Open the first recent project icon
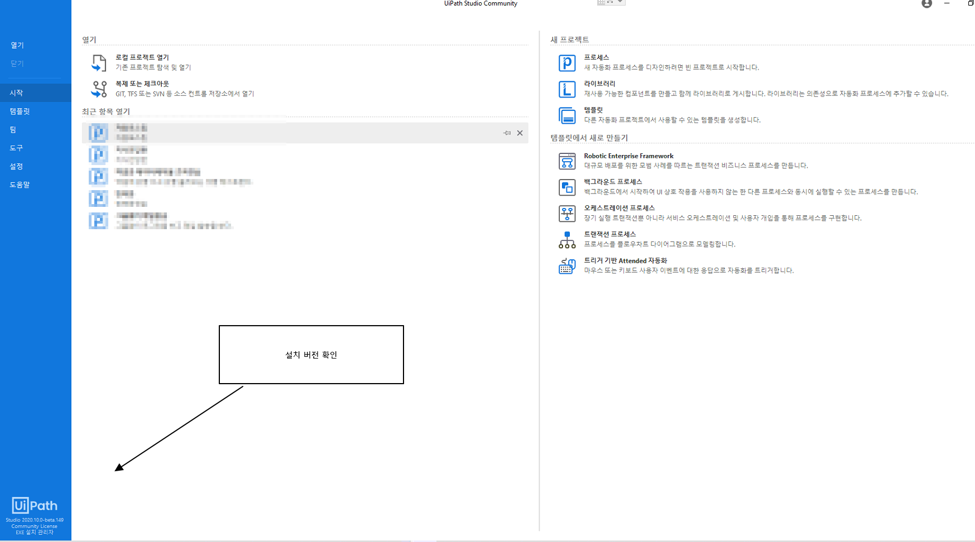 point(99,133)
